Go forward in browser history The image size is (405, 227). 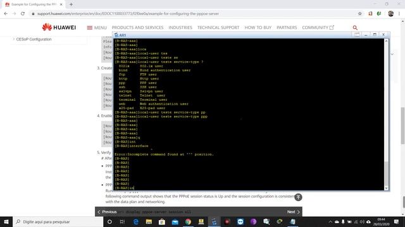(x=14, y=14)
